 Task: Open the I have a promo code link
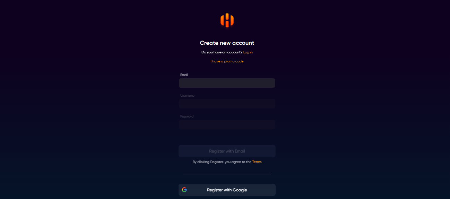(x=227, y=61)
